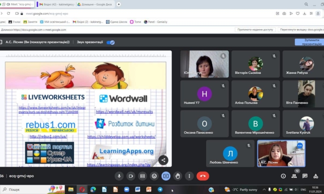Screen dimensions: 324x194
Task: Click the browser search icon
Action: [306, 4]
